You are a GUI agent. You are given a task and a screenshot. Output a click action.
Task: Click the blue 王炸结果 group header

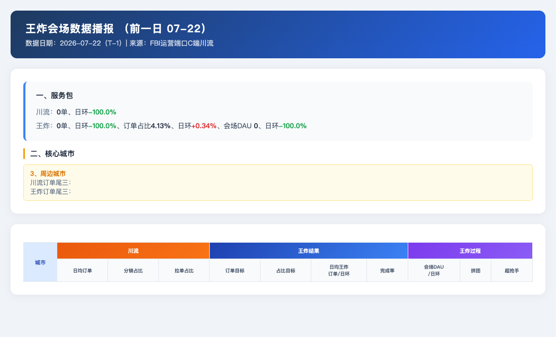point(309,251)
